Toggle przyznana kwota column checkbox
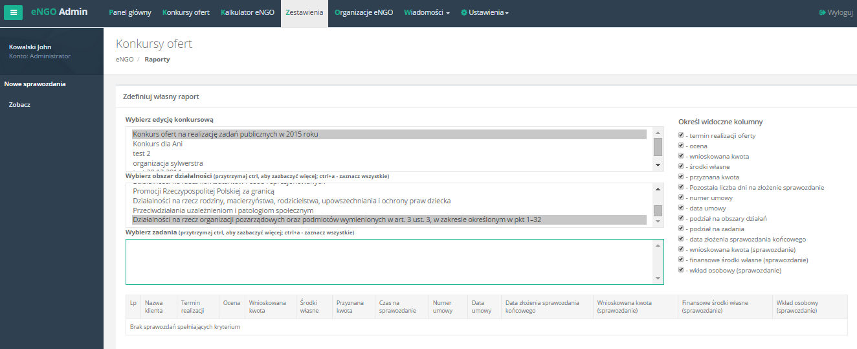This screenshot has width=857, height=349. click(681, 177)
